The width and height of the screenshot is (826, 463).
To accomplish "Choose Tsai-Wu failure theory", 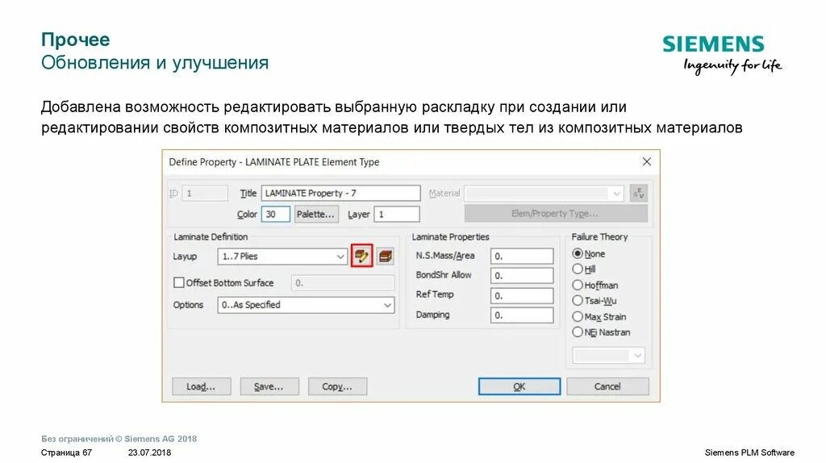I will click(578, 301).
